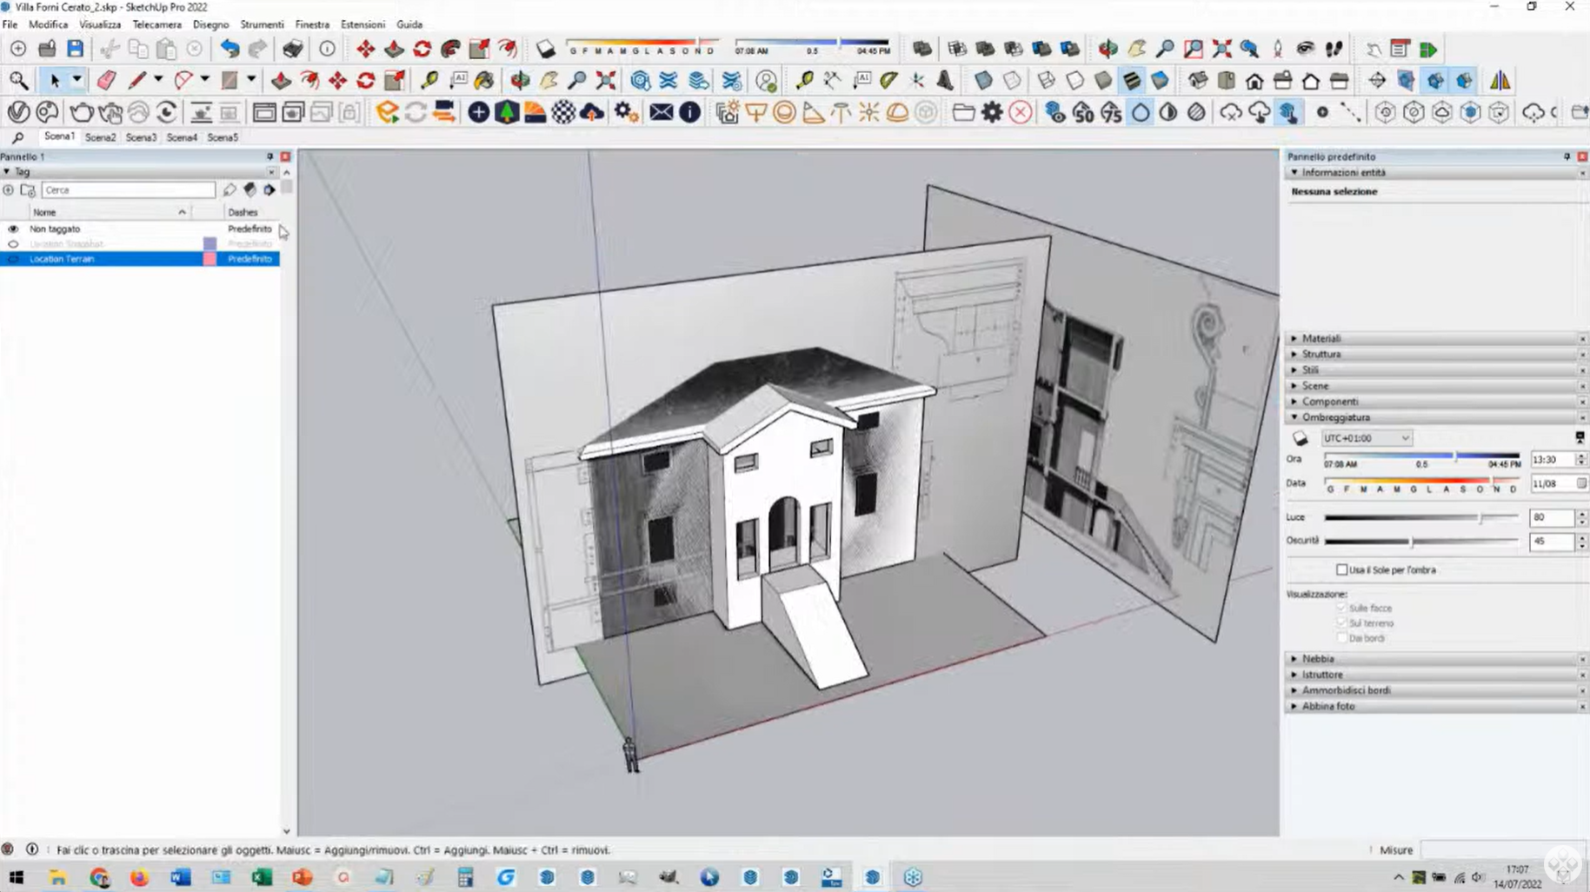
Task: Open the Telecamera menu
Action: point(156,24)
